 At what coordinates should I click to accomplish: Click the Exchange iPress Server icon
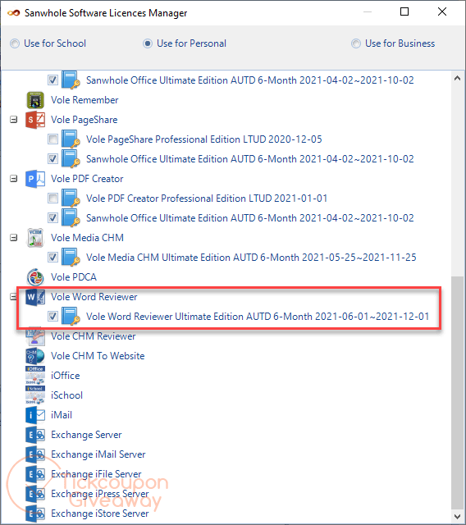[35, 494]
